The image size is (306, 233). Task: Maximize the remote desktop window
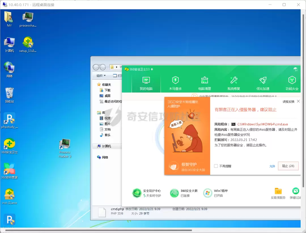284,5
